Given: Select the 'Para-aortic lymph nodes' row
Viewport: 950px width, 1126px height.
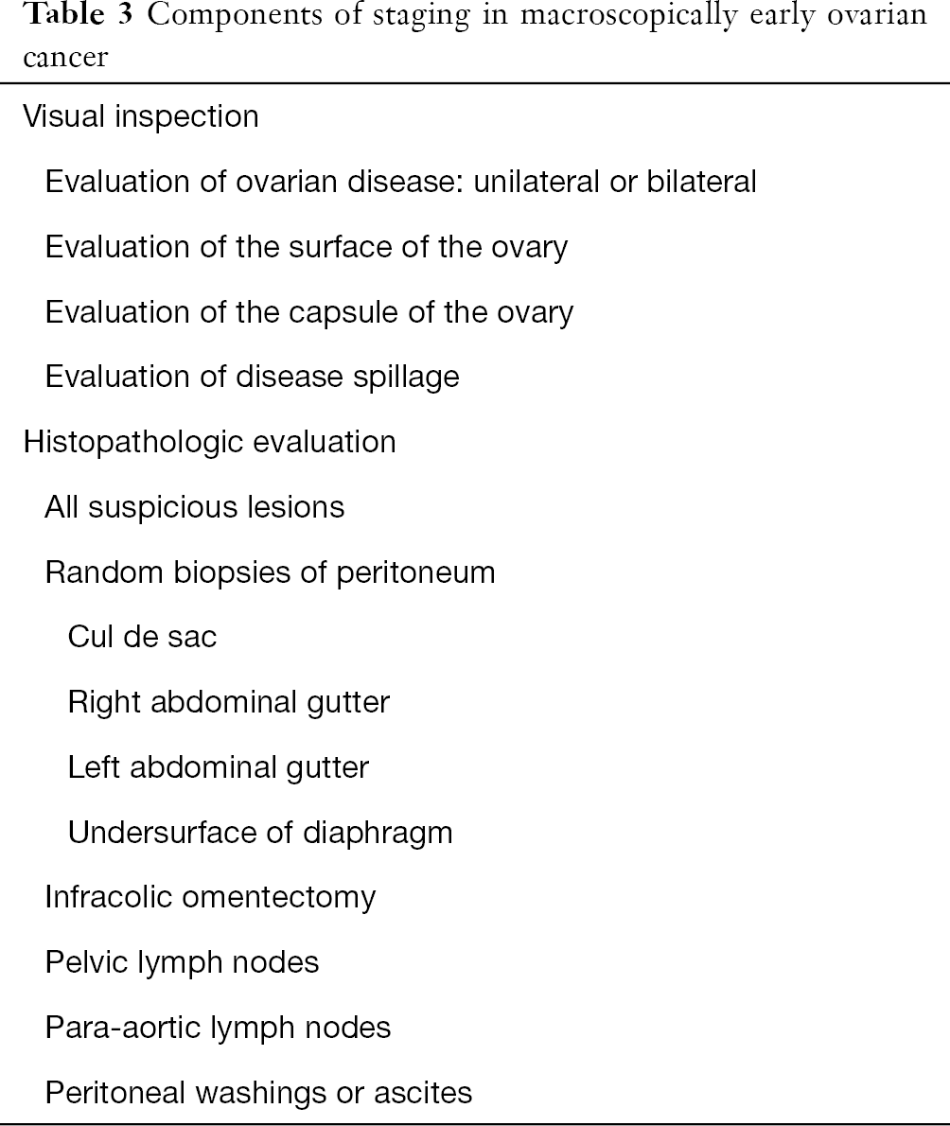Looking at the screenshot, I should (218, 1029).
